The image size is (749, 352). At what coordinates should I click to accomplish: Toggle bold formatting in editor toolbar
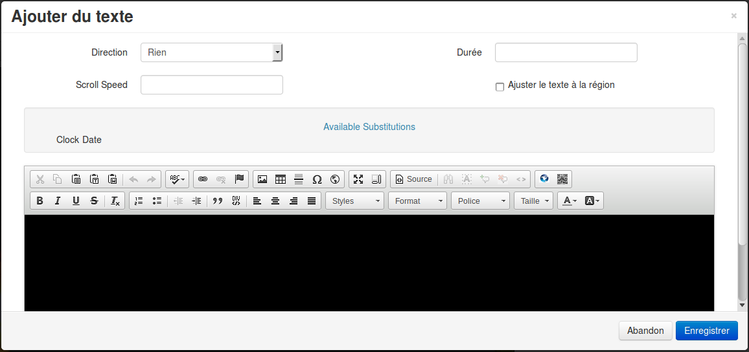click(40, 201)
